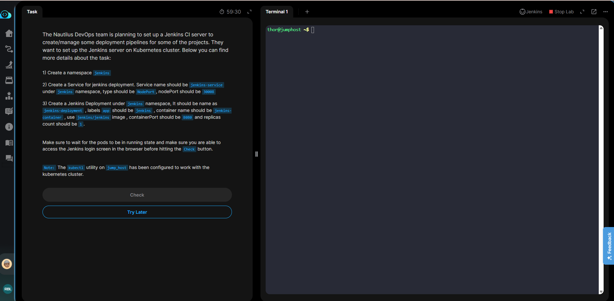Open the notes edit sidebar icon
Screen dimensions: 614x301
tap(9, 111)
